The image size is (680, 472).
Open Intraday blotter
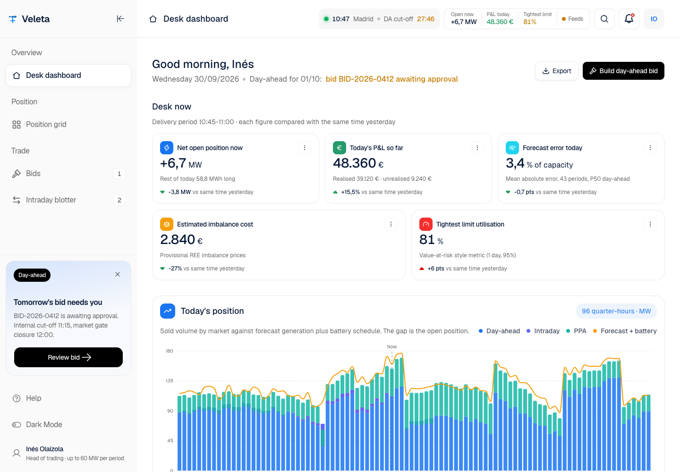(68, 200)
